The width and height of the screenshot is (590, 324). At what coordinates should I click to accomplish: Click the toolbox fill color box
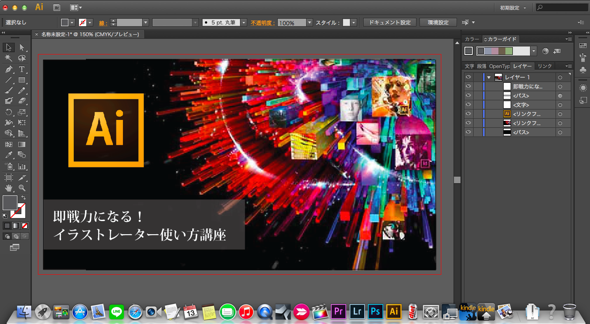tap(10, 203)
